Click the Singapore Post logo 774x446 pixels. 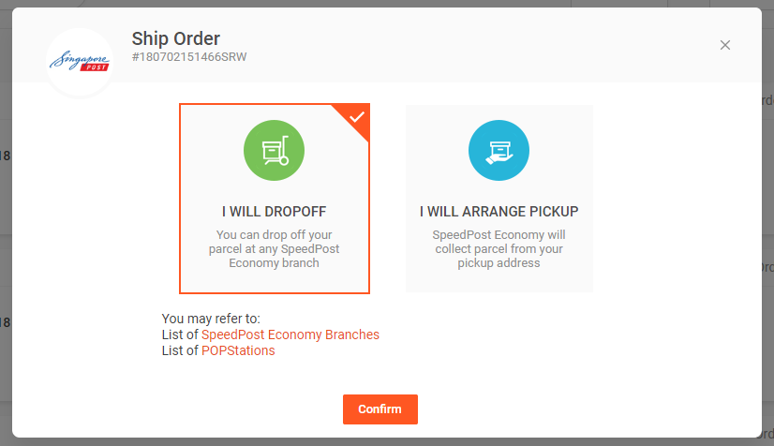pyautogui.click(x=80, y=63)
